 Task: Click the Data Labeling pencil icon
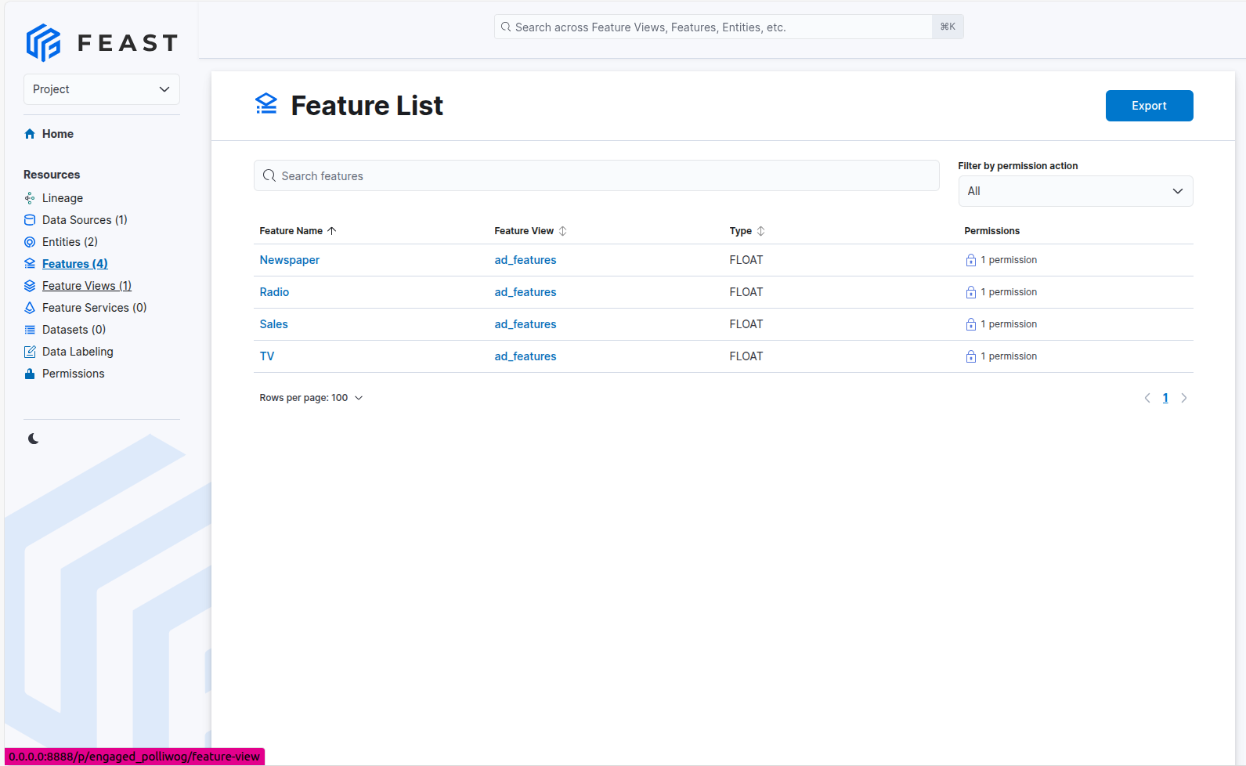(30, 352)
